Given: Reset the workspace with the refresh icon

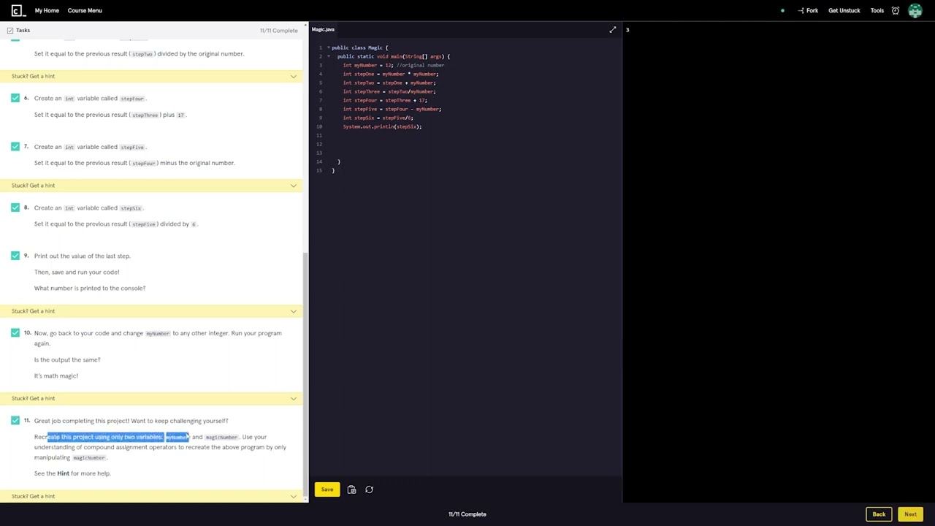Looking at the screenshot, I should coord(369,489).
